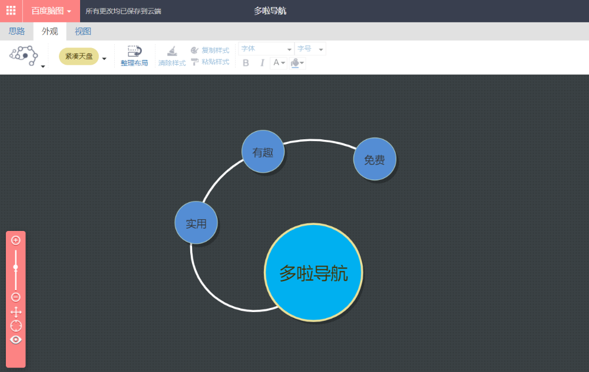589x372 pixels.
Task: Open the 紧凑天盘 theme dropdown
Action: [104, 58]
